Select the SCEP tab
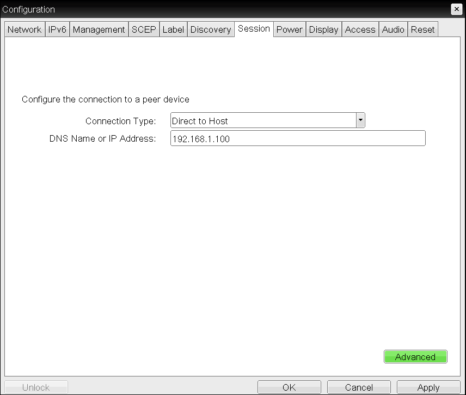 144,29
